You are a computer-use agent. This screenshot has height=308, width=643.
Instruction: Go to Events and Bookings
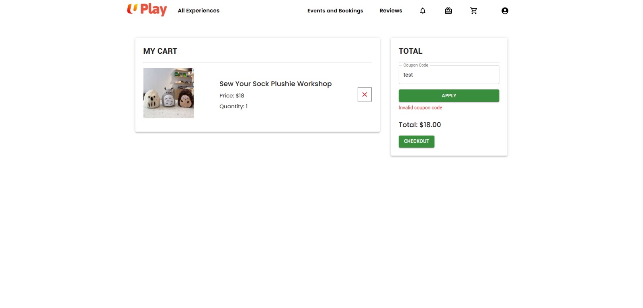335,11
